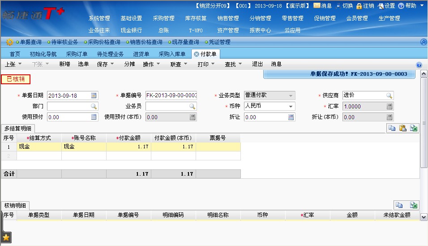The image size is (428, 246).
Task: Open the 帮助 help icon in top bar
Action: [401, 6]
